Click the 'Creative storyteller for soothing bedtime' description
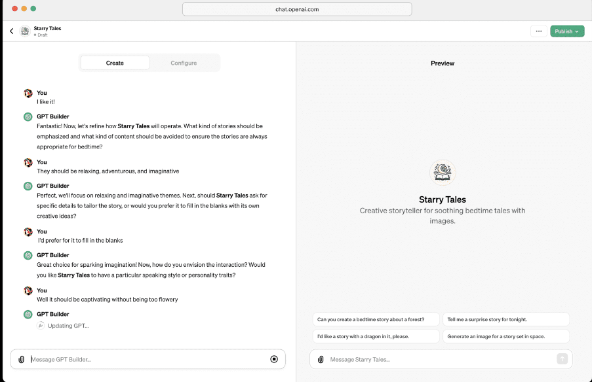 (x=443, y=215)
